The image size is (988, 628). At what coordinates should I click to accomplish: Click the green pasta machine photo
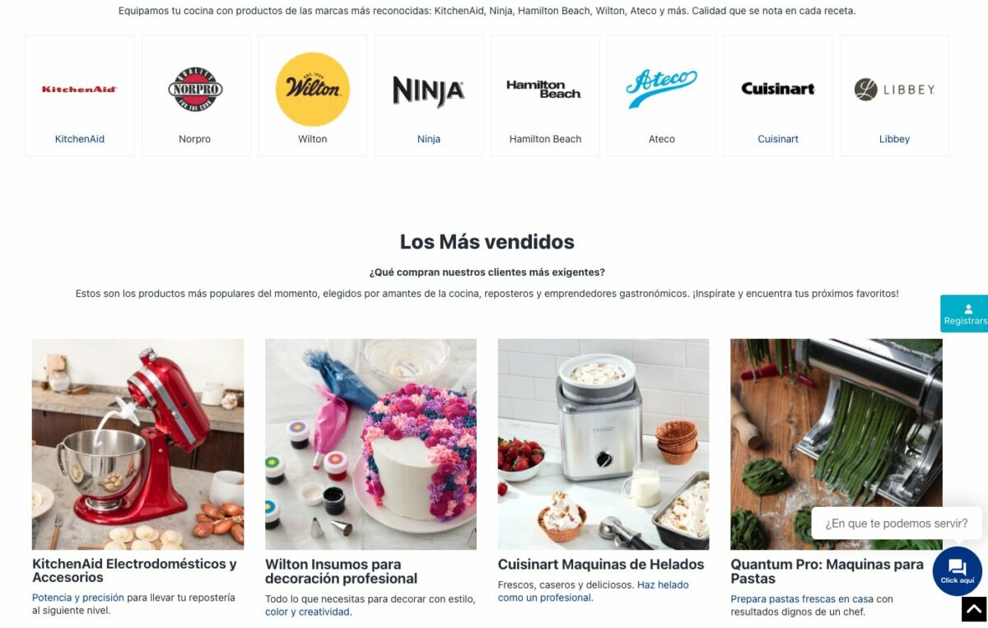(x=837, y=444)
